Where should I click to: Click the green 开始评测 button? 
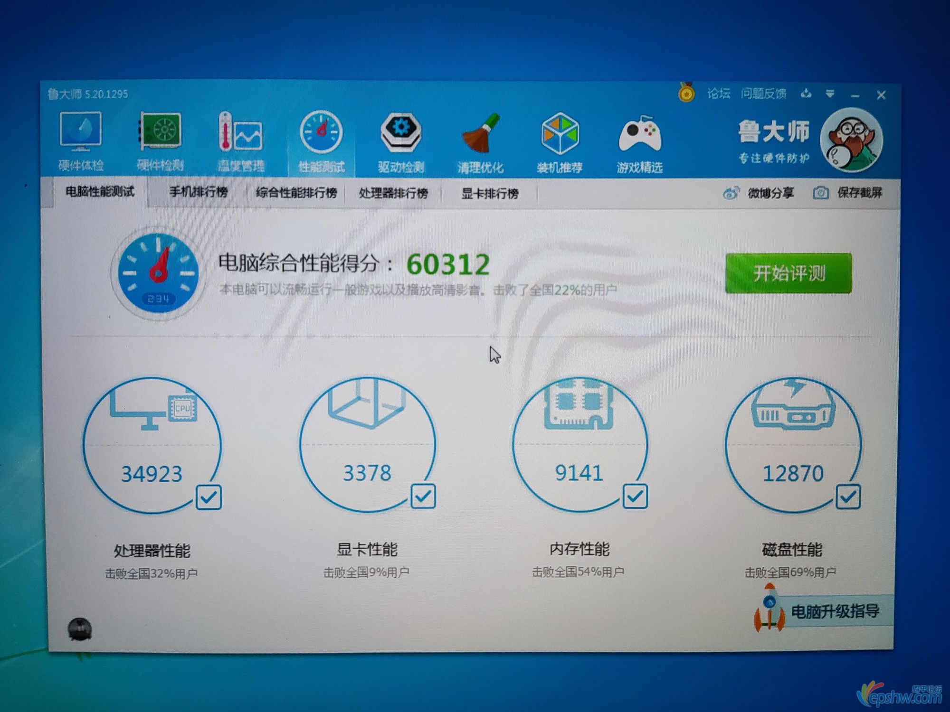788,273
